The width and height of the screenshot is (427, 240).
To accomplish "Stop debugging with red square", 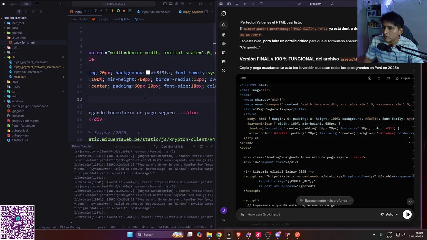I will click(x=124, y=11).
